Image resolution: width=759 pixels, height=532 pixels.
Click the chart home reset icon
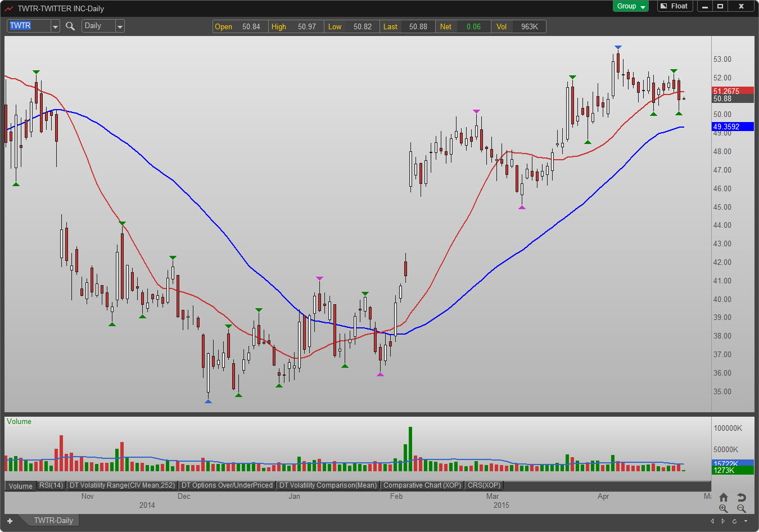724,497
